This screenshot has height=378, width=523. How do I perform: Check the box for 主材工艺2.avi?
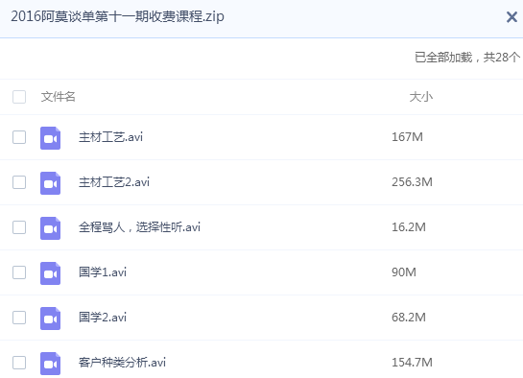click(19, 182)
